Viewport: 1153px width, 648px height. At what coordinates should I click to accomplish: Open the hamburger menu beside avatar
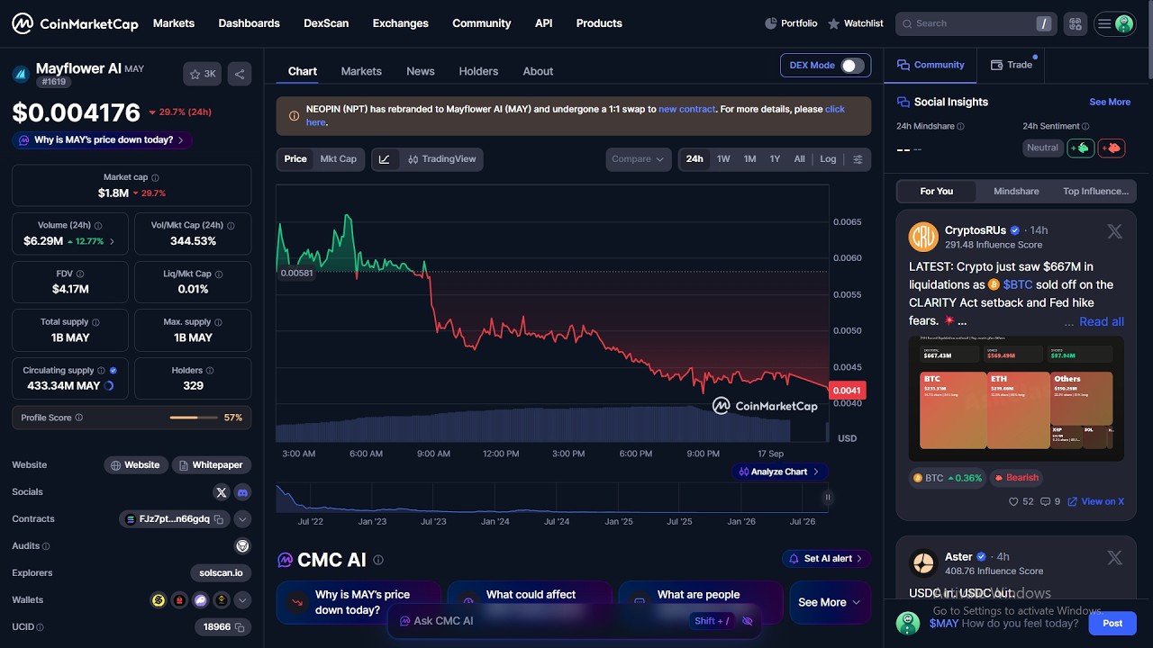[1104, 24]
